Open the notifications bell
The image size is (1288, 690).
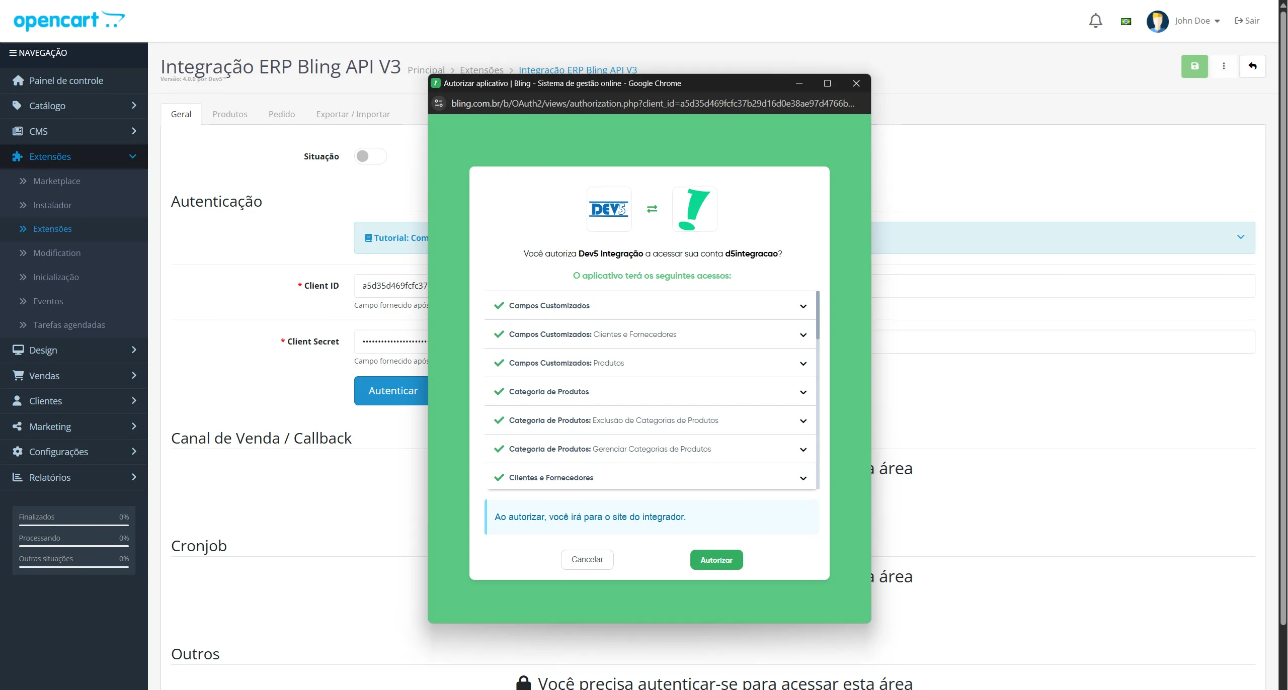(1095, 21)
